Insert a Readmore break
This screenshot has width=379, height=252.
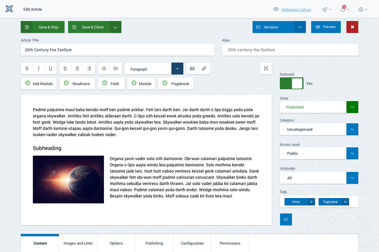pyautogui.click(x=77, y=83)
